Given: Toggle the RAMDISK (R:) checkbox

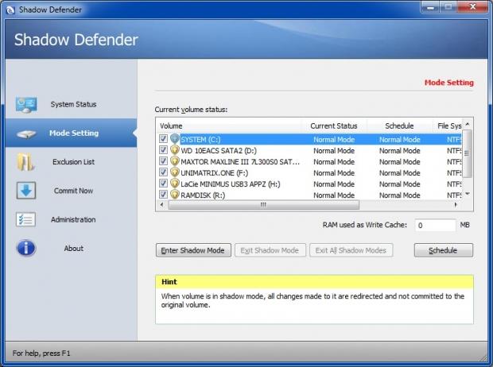Looking at the screenshot, I should click(x=163, y=194).
